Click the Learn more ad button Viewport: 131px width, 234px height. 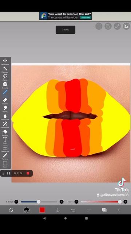point(86,18)
